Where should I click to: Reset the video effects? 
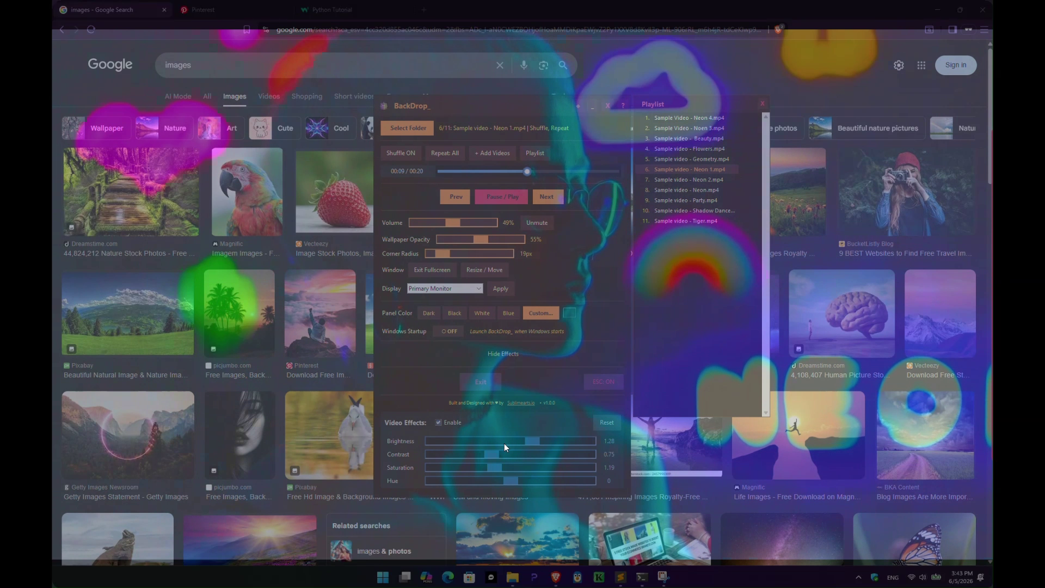tap(606, 422)
